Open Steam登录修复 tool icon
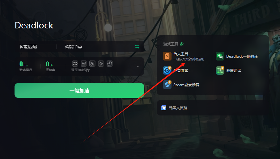 pos(167,85)
